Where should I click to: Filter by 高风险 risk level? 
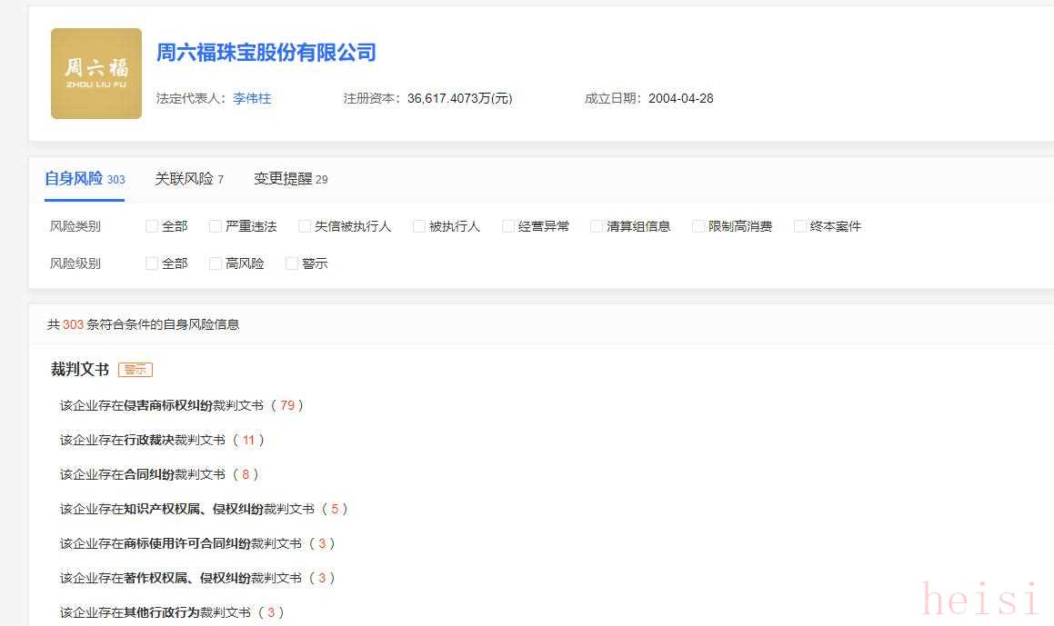tap(216, 263)
